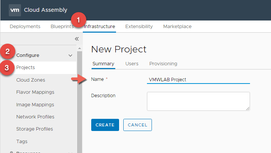Open the Extensibility tab
The image size is (271, 153).
pos(139,27)
